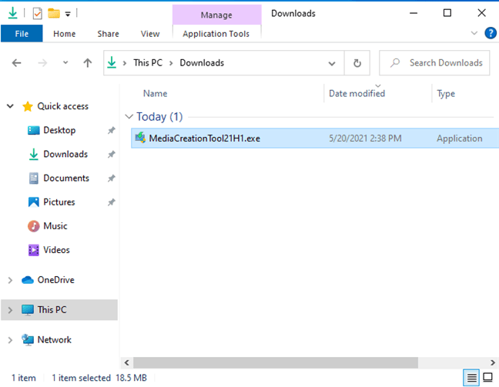
Task: Go up one folder level
Action: click(x=88, y=63)
